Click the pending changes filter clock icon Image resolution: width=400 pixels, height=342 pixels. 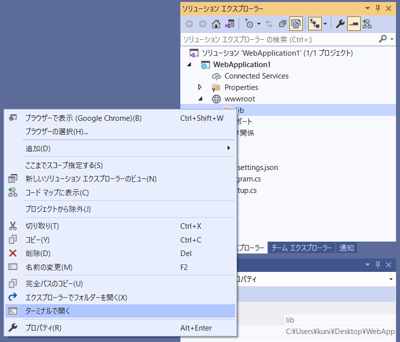coord(249,24)
